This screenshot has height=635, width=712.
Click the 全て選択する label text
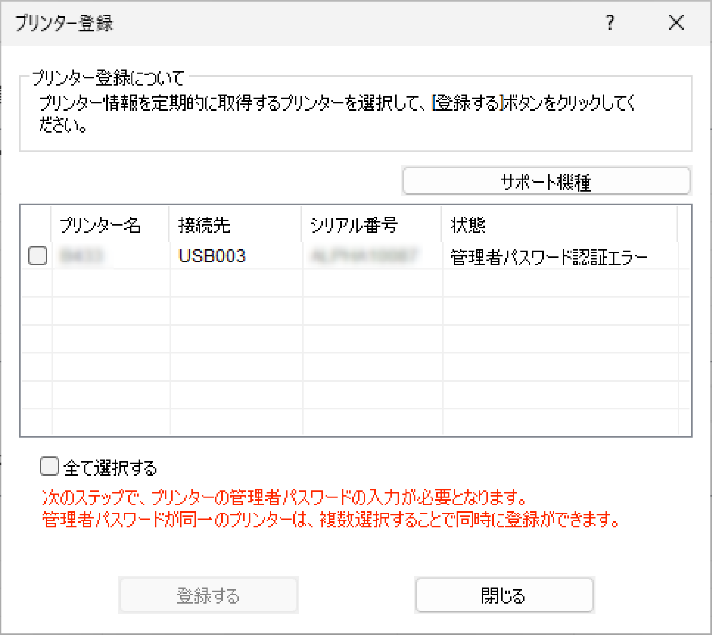[x=110, y=468]
